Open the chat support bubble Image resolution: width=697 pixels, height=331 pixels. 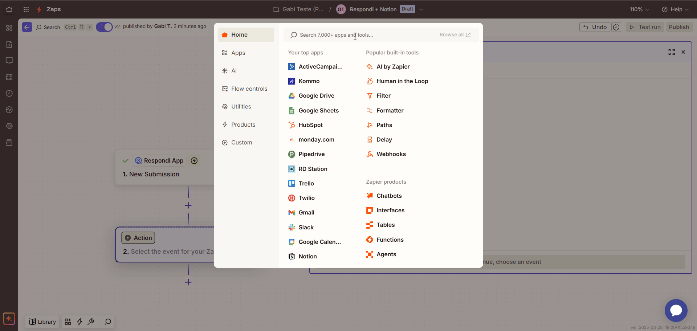point(676,310)
